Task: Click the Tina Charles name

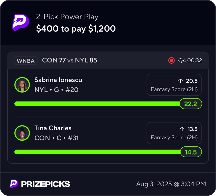Action: tap(53, 128)
